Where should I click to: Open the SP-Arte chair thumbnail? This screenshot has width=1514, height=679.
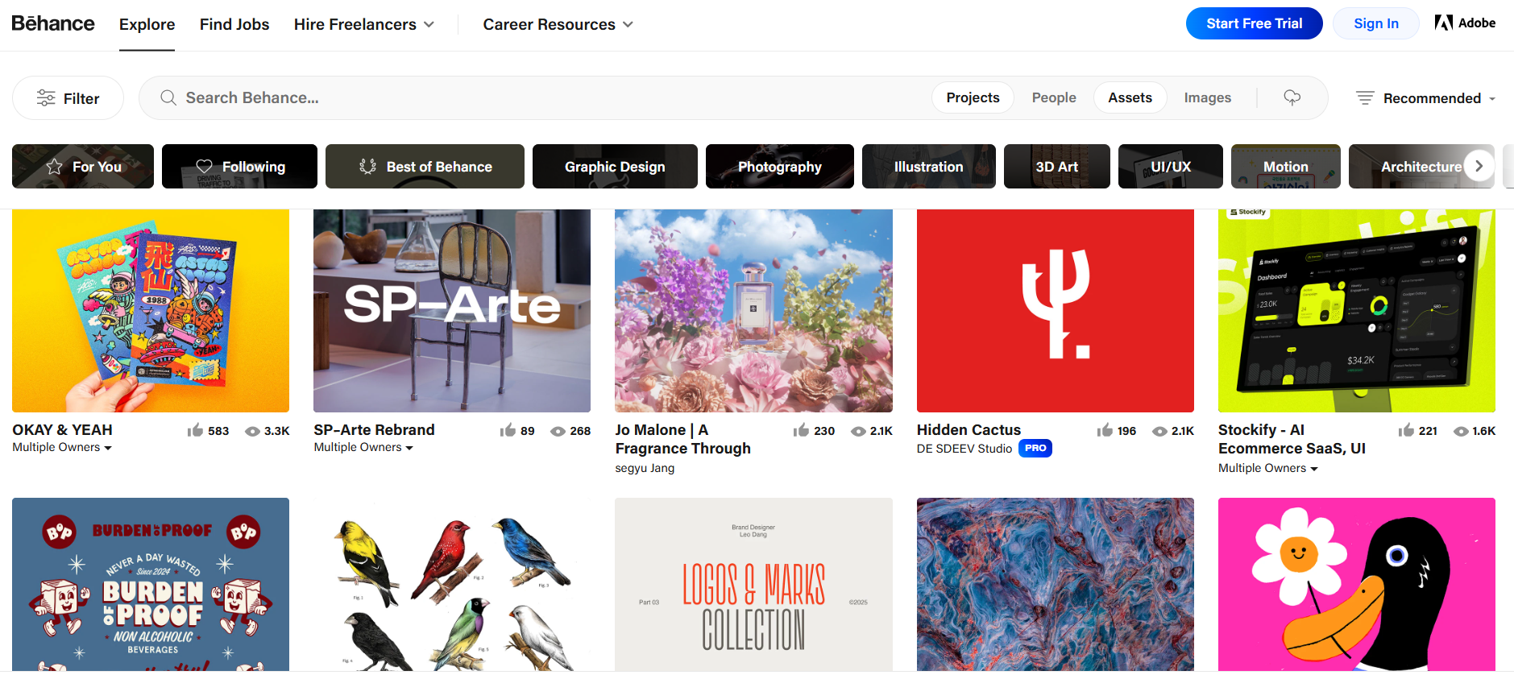tap(452, 311)
